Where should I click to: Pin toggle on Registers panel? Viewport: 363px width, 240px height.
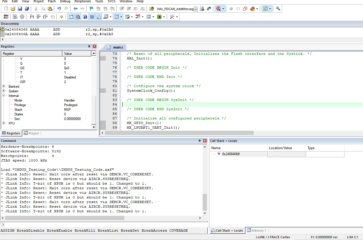pyautogui.click(x=89, y=46)
